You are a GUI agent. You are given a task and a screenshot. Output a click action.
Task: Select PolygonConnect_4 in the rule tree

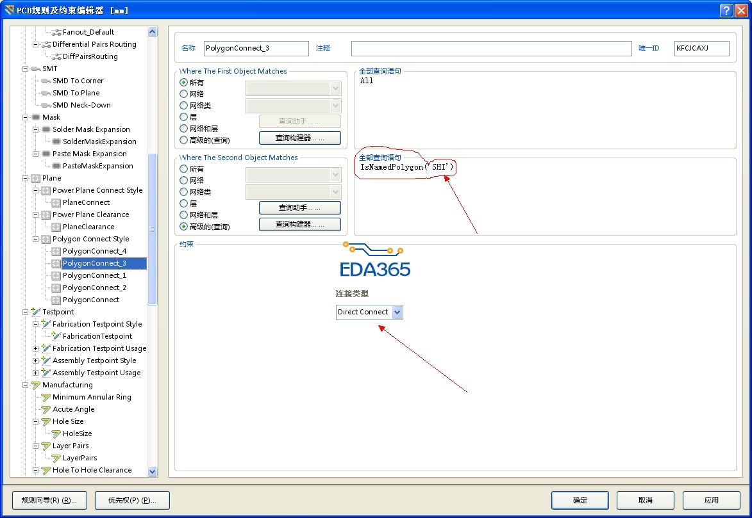(x=94, y=251)
